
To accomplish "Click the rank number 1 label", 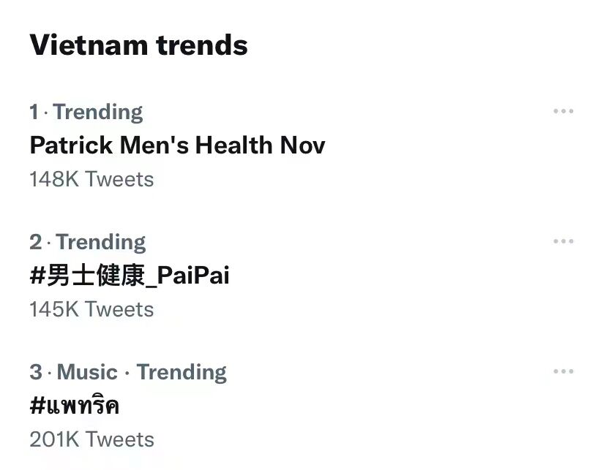I will (x=34, y=112).
